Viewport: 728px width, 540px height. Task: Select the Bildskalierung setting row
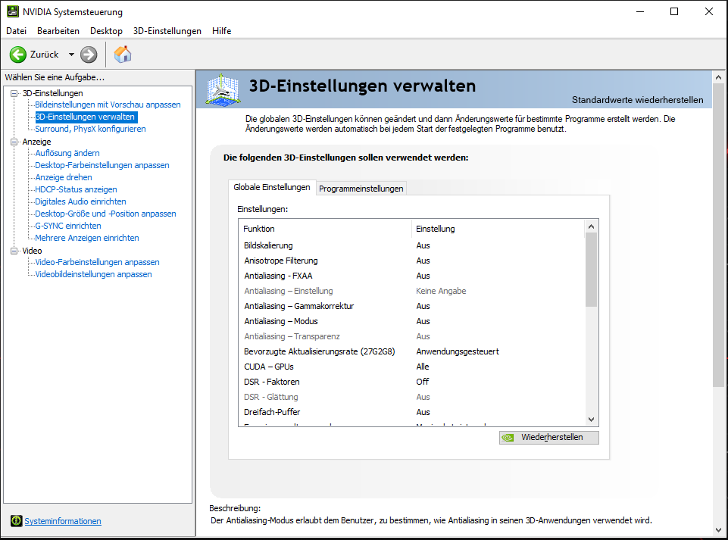pos(411,245)
